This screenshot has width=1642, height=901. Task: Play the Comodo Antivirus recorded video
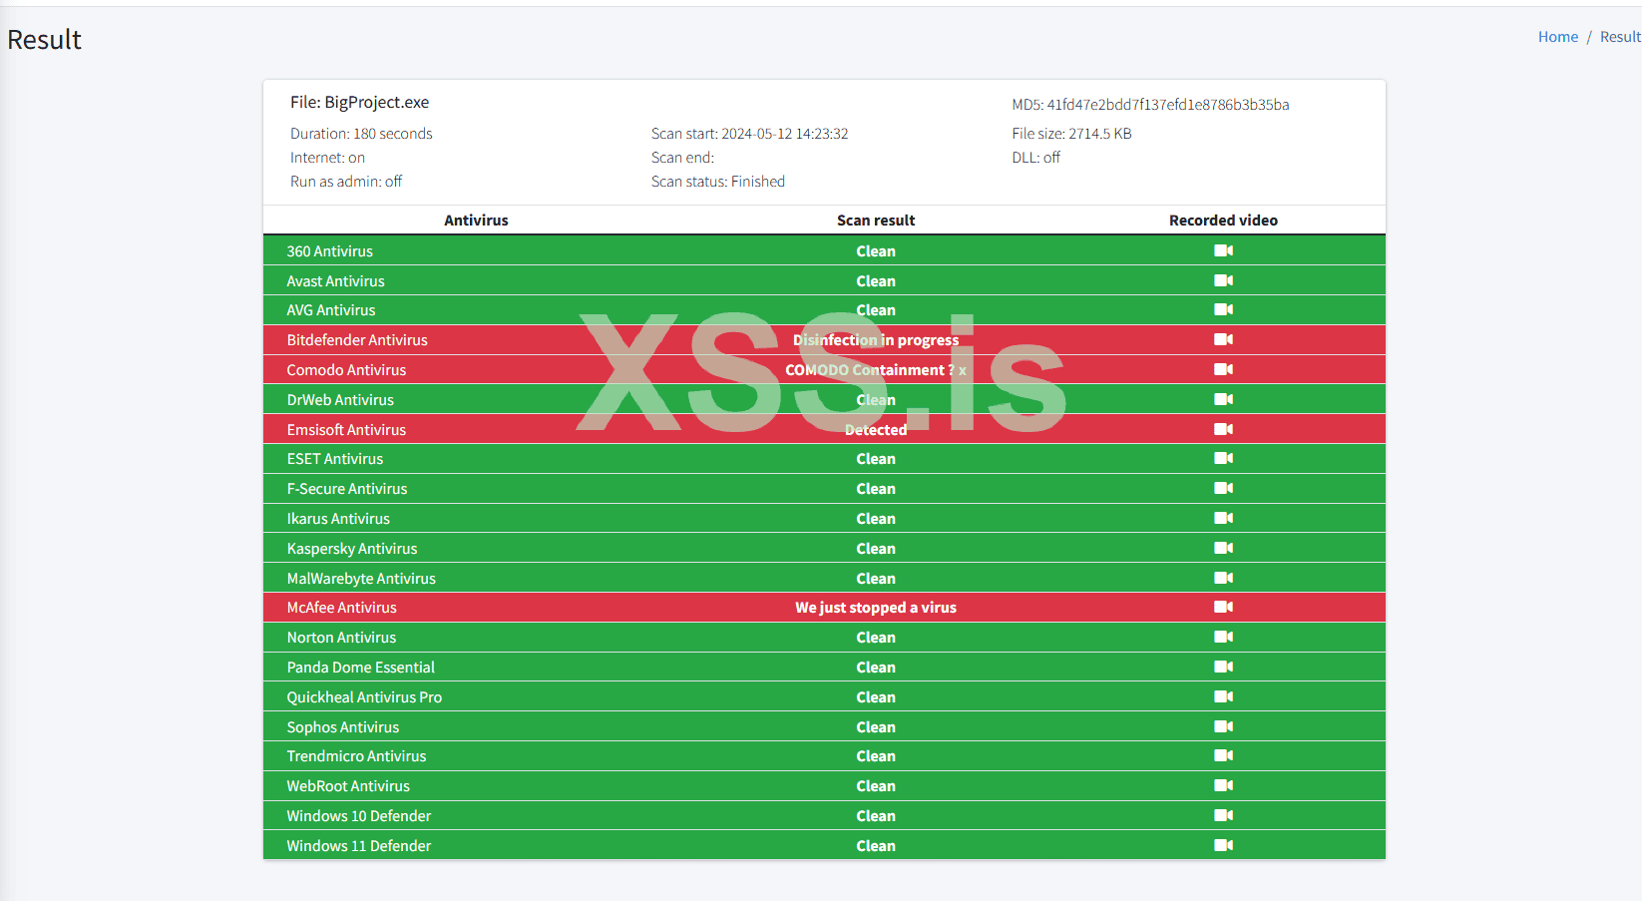pos(1223,369)
